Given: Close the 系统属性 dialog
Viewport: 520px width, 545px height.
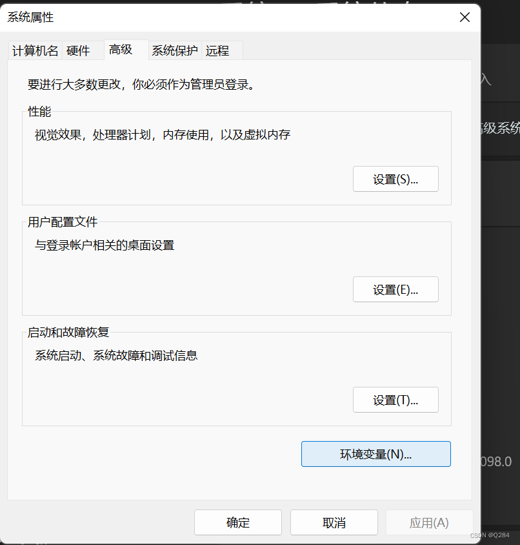Looking at the screenshot, I should click(465, 17).
